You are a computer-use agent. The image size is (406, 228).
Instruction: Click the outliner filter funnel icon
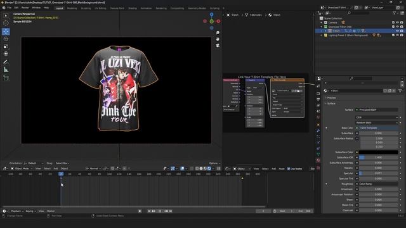(395, 13)
